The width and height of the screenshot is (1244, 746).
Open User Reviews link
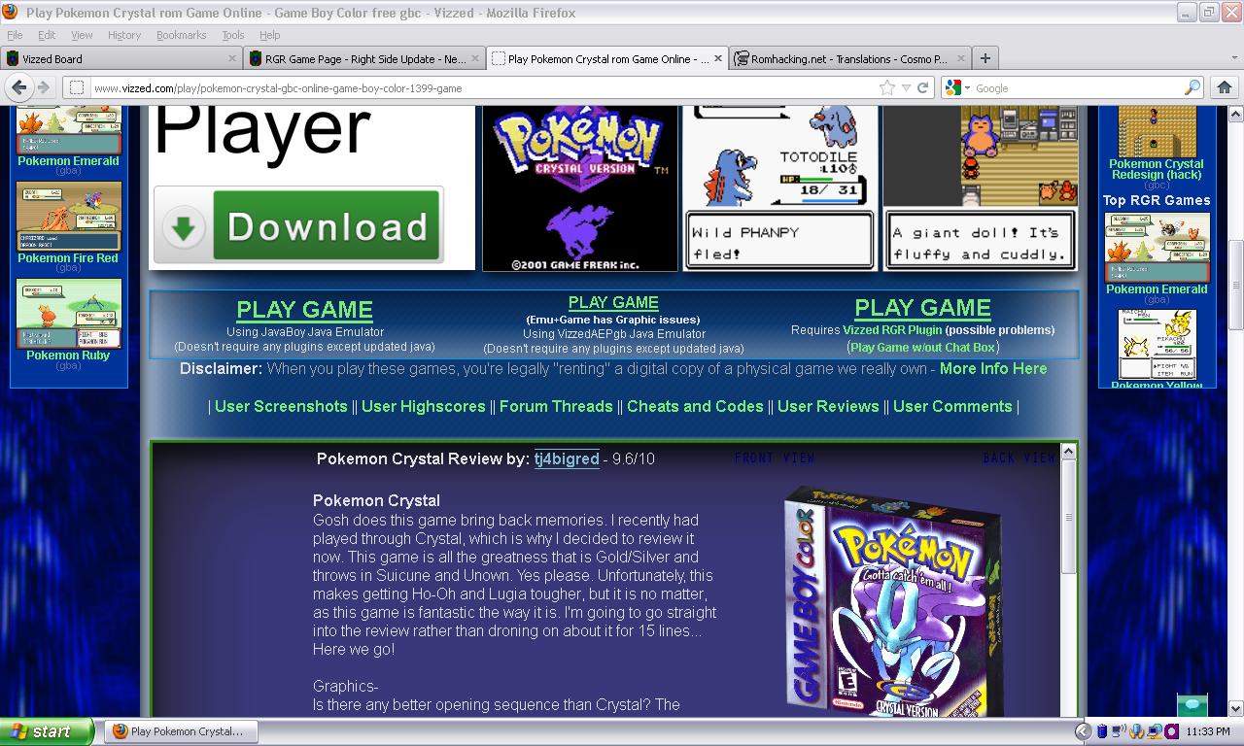tap(828, 406)
